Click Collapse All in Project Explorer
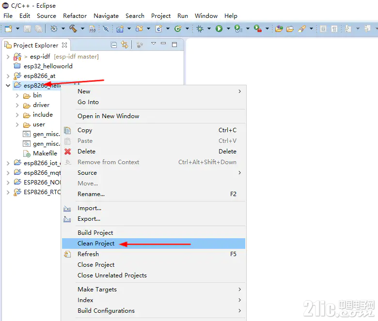This screenshot has height=321, width=378. pyautogui.click(x=114, y=45)
